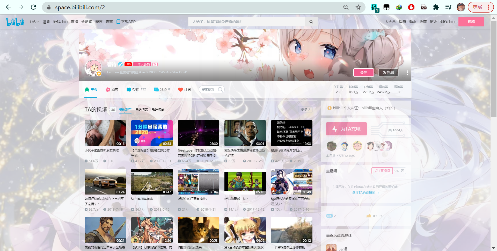
Task: Click the 十年大会员 badge
Action: [142, 64]
